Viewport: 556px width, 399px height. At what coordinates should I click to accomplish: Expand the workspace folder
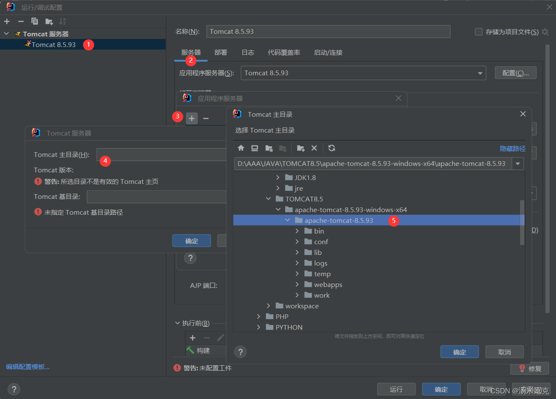[268, 306]
